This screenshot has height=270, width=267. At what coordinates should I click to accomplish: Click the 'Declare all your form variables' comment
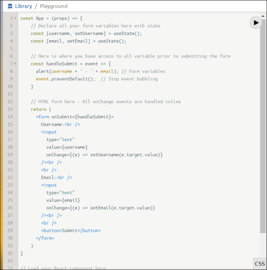[96, 26]
